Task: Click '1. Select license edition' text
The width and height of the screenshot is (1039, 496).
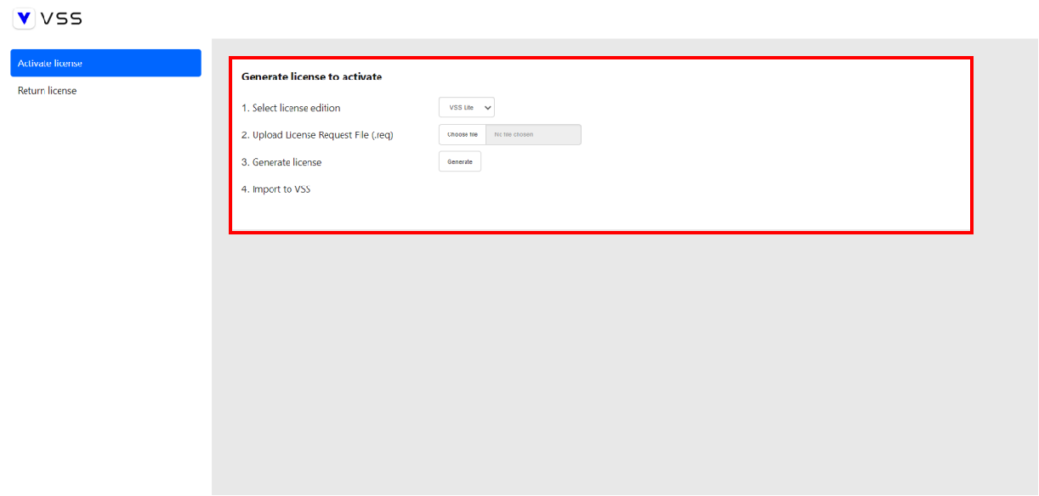Action: point(291,108)
